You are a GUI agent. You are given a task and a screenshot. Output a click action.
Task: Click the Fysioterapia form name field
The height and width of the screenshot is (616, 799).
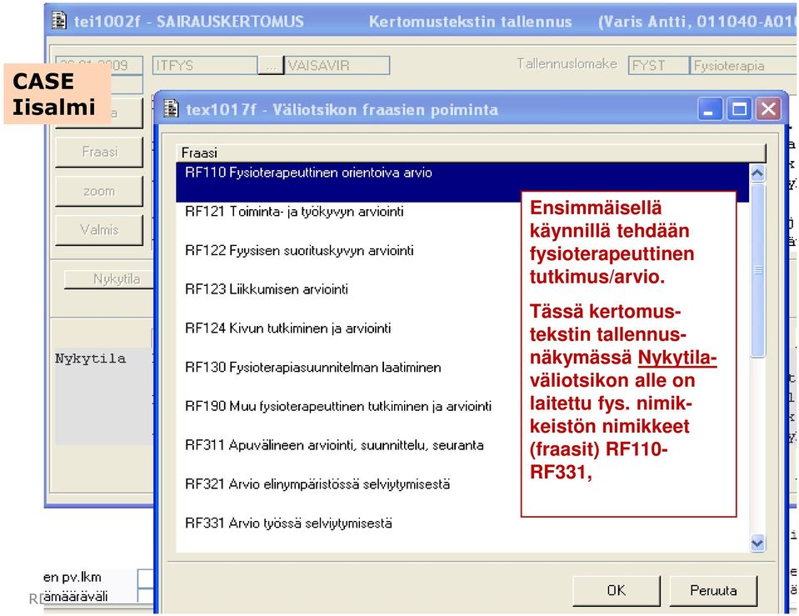pos(743,65)
